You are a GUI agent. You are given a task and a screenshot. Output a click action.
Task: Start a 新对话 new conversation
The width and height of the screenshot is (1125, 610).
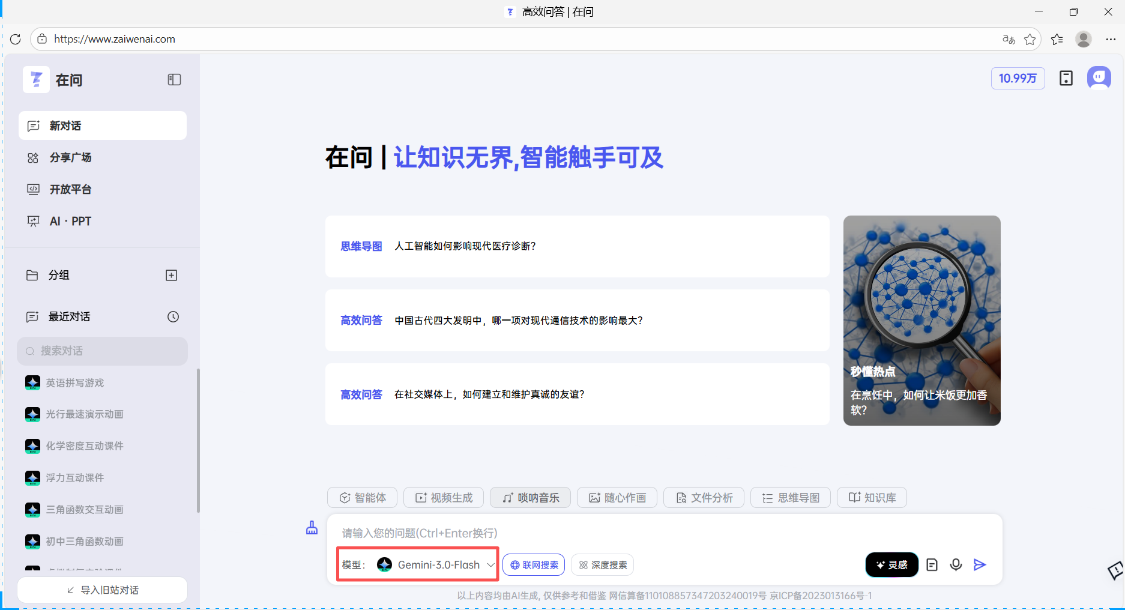[102, 125]
